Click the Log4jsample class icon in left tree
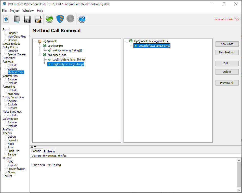242x193 pixels. click(x=44, y=45)
